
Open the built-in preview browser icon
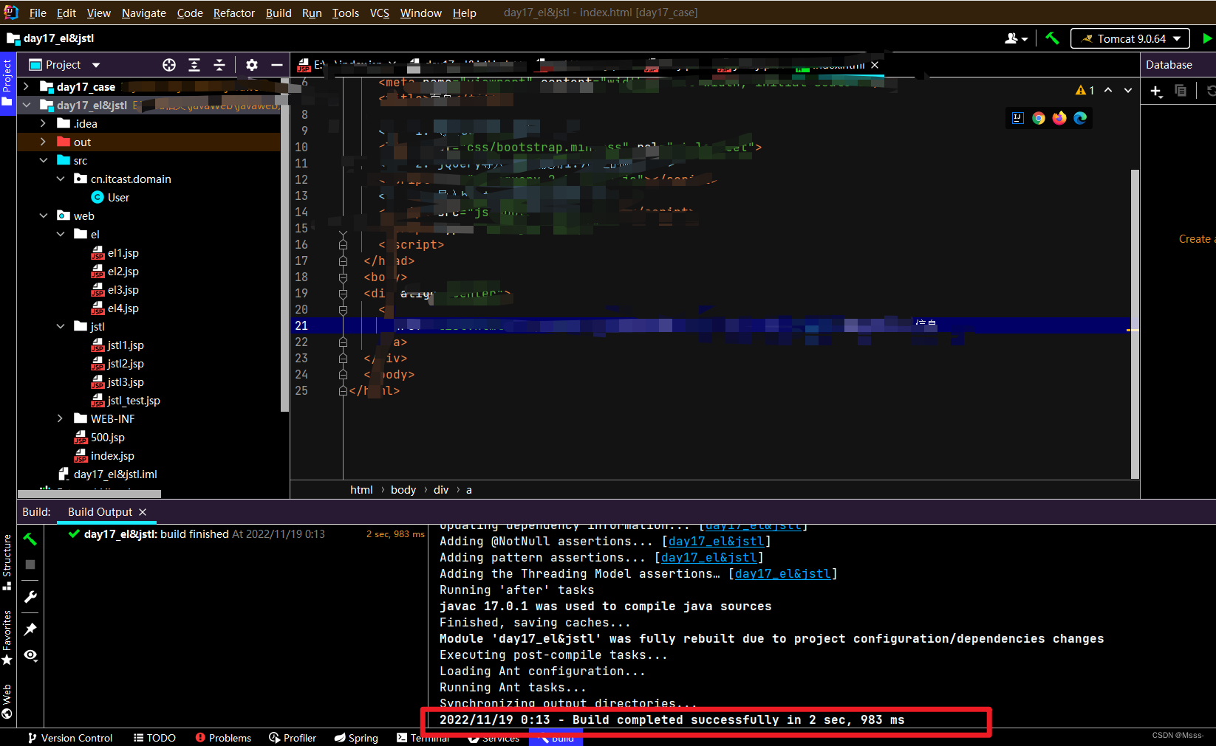[1018, 118]
